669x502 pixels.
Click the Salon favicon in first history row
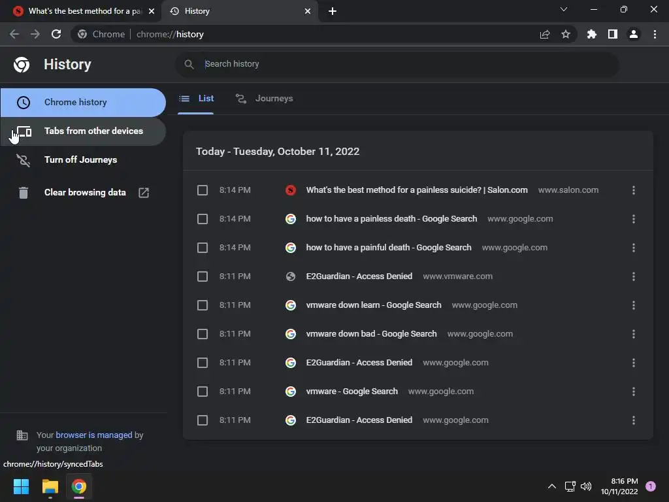tap(291, 190)
